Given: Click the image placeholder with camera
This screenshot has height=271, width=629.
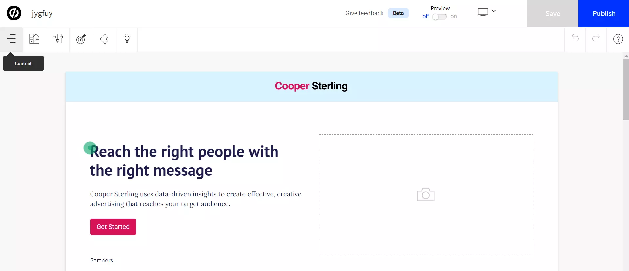Looking at the screenshot, I should pos(425,195).
